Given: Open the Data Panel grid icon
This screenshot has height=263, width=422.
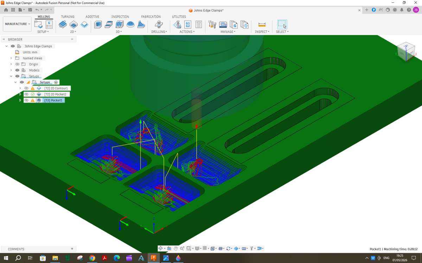Looking at the screenshot, I should 13,10.
